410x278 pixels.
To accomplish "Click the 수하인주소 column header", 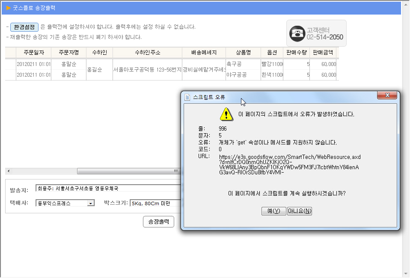I will pyautogui.click(x=147, y=53).
